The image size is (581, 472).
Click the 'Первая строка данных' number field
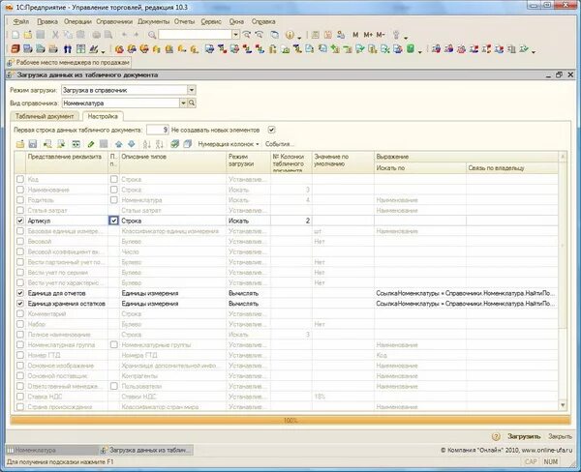click(x=158, y=130)
